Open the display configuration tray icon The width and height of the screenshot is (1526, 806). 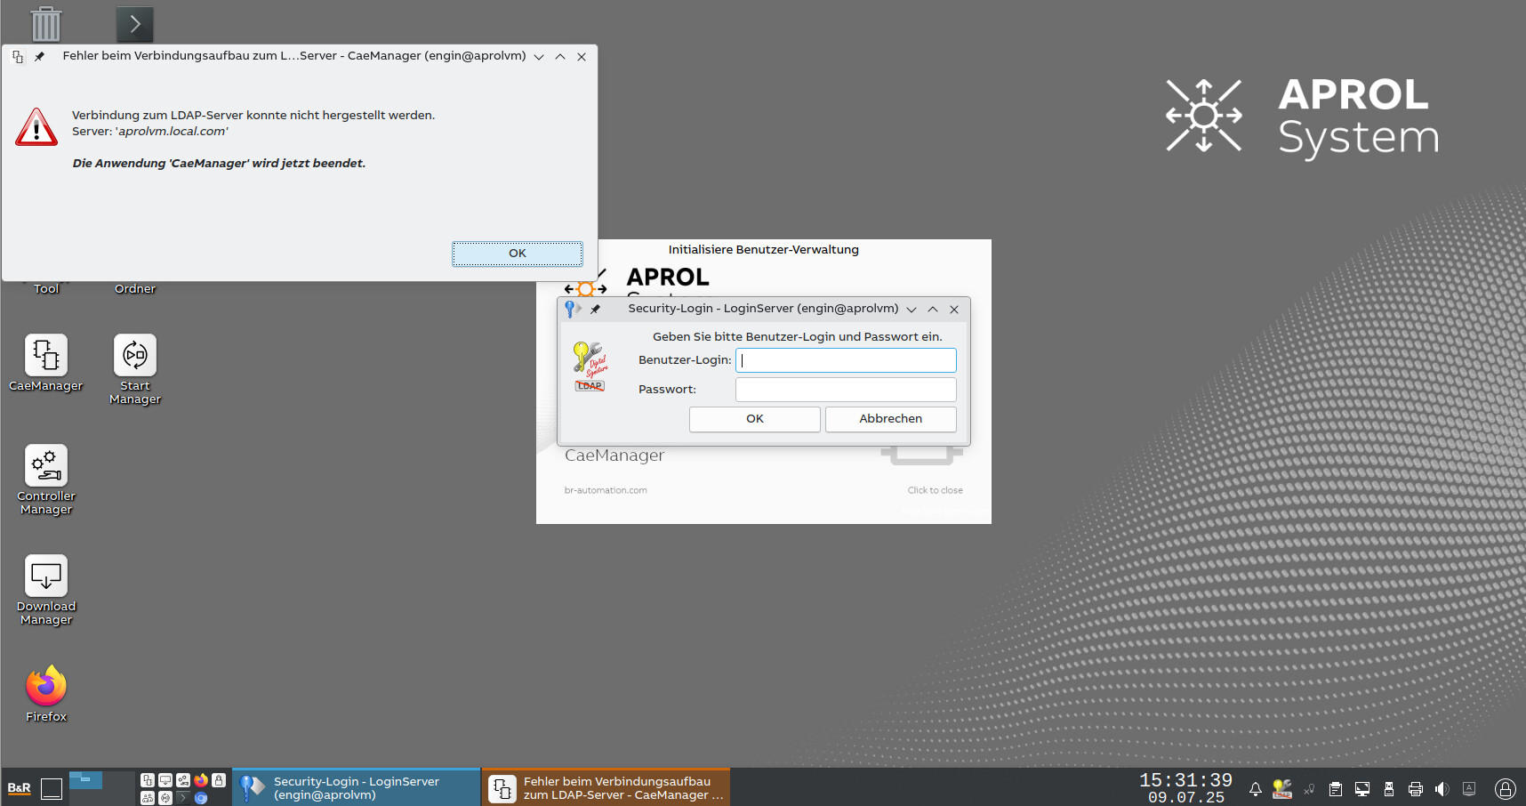tap(1362, 789)
